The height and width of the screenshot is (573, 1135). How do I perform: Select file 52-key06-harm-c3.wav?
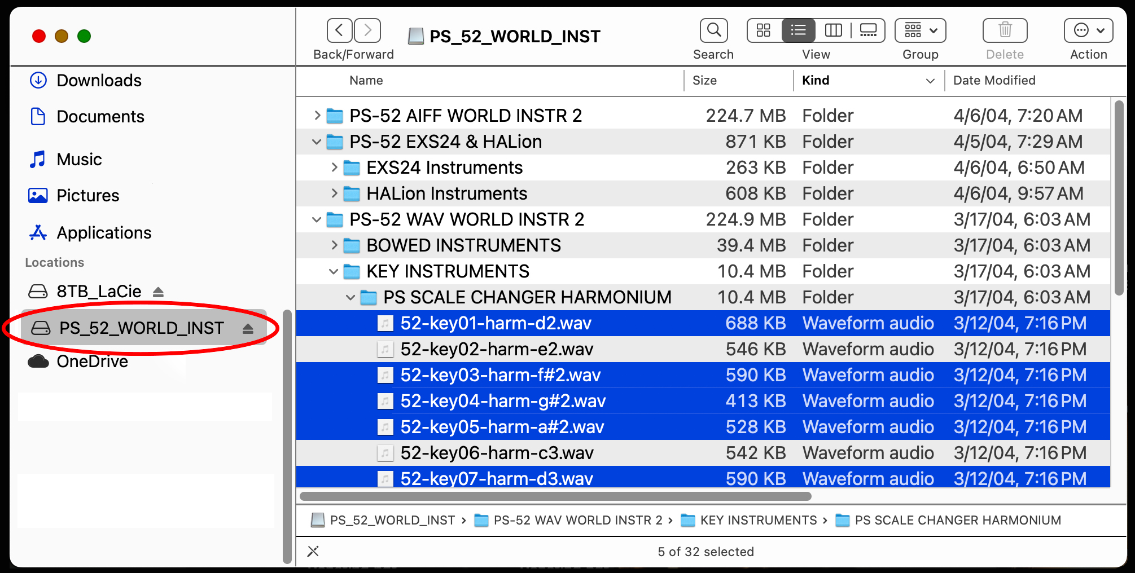pyautogui.click(x=703, y=453)
